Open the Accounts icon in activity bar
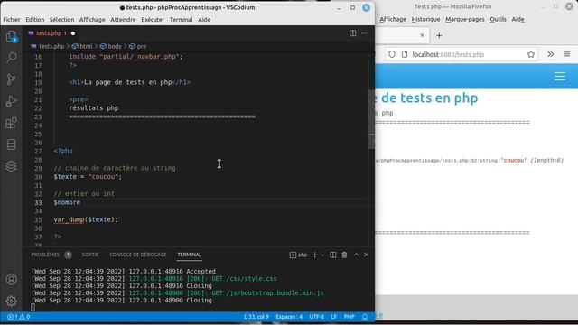The width and height of the screenshot is (578, 325). (12, 279)
